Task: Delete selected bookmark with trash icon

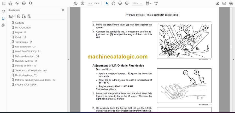Action: click(x=19, y=16)
